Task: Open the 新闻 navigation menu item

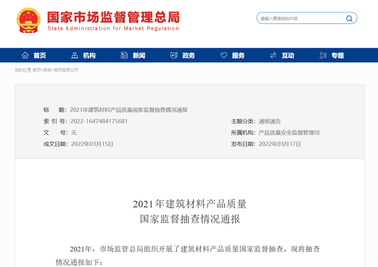Action: tap(139, 55)
